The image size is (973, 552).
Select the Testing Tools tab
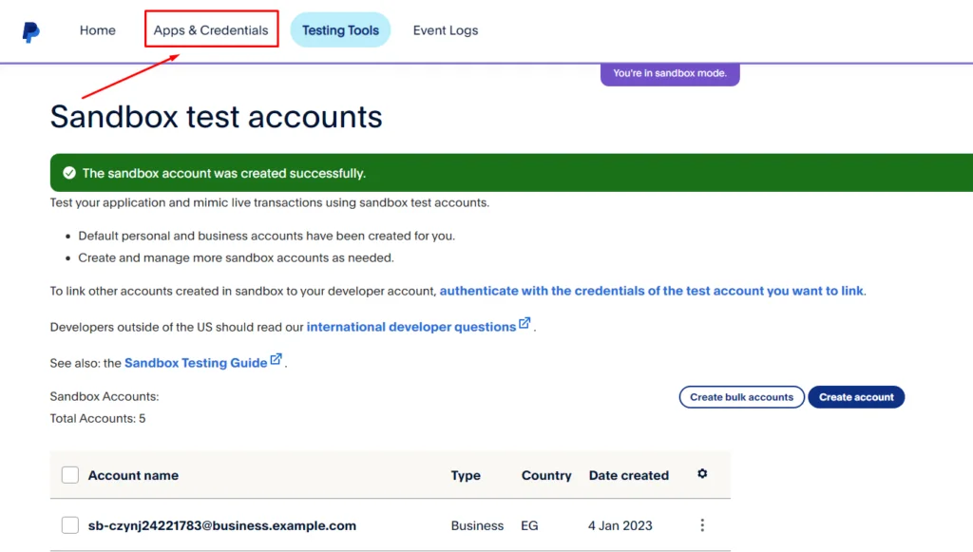pyautogui.click(x=340, y=29)
